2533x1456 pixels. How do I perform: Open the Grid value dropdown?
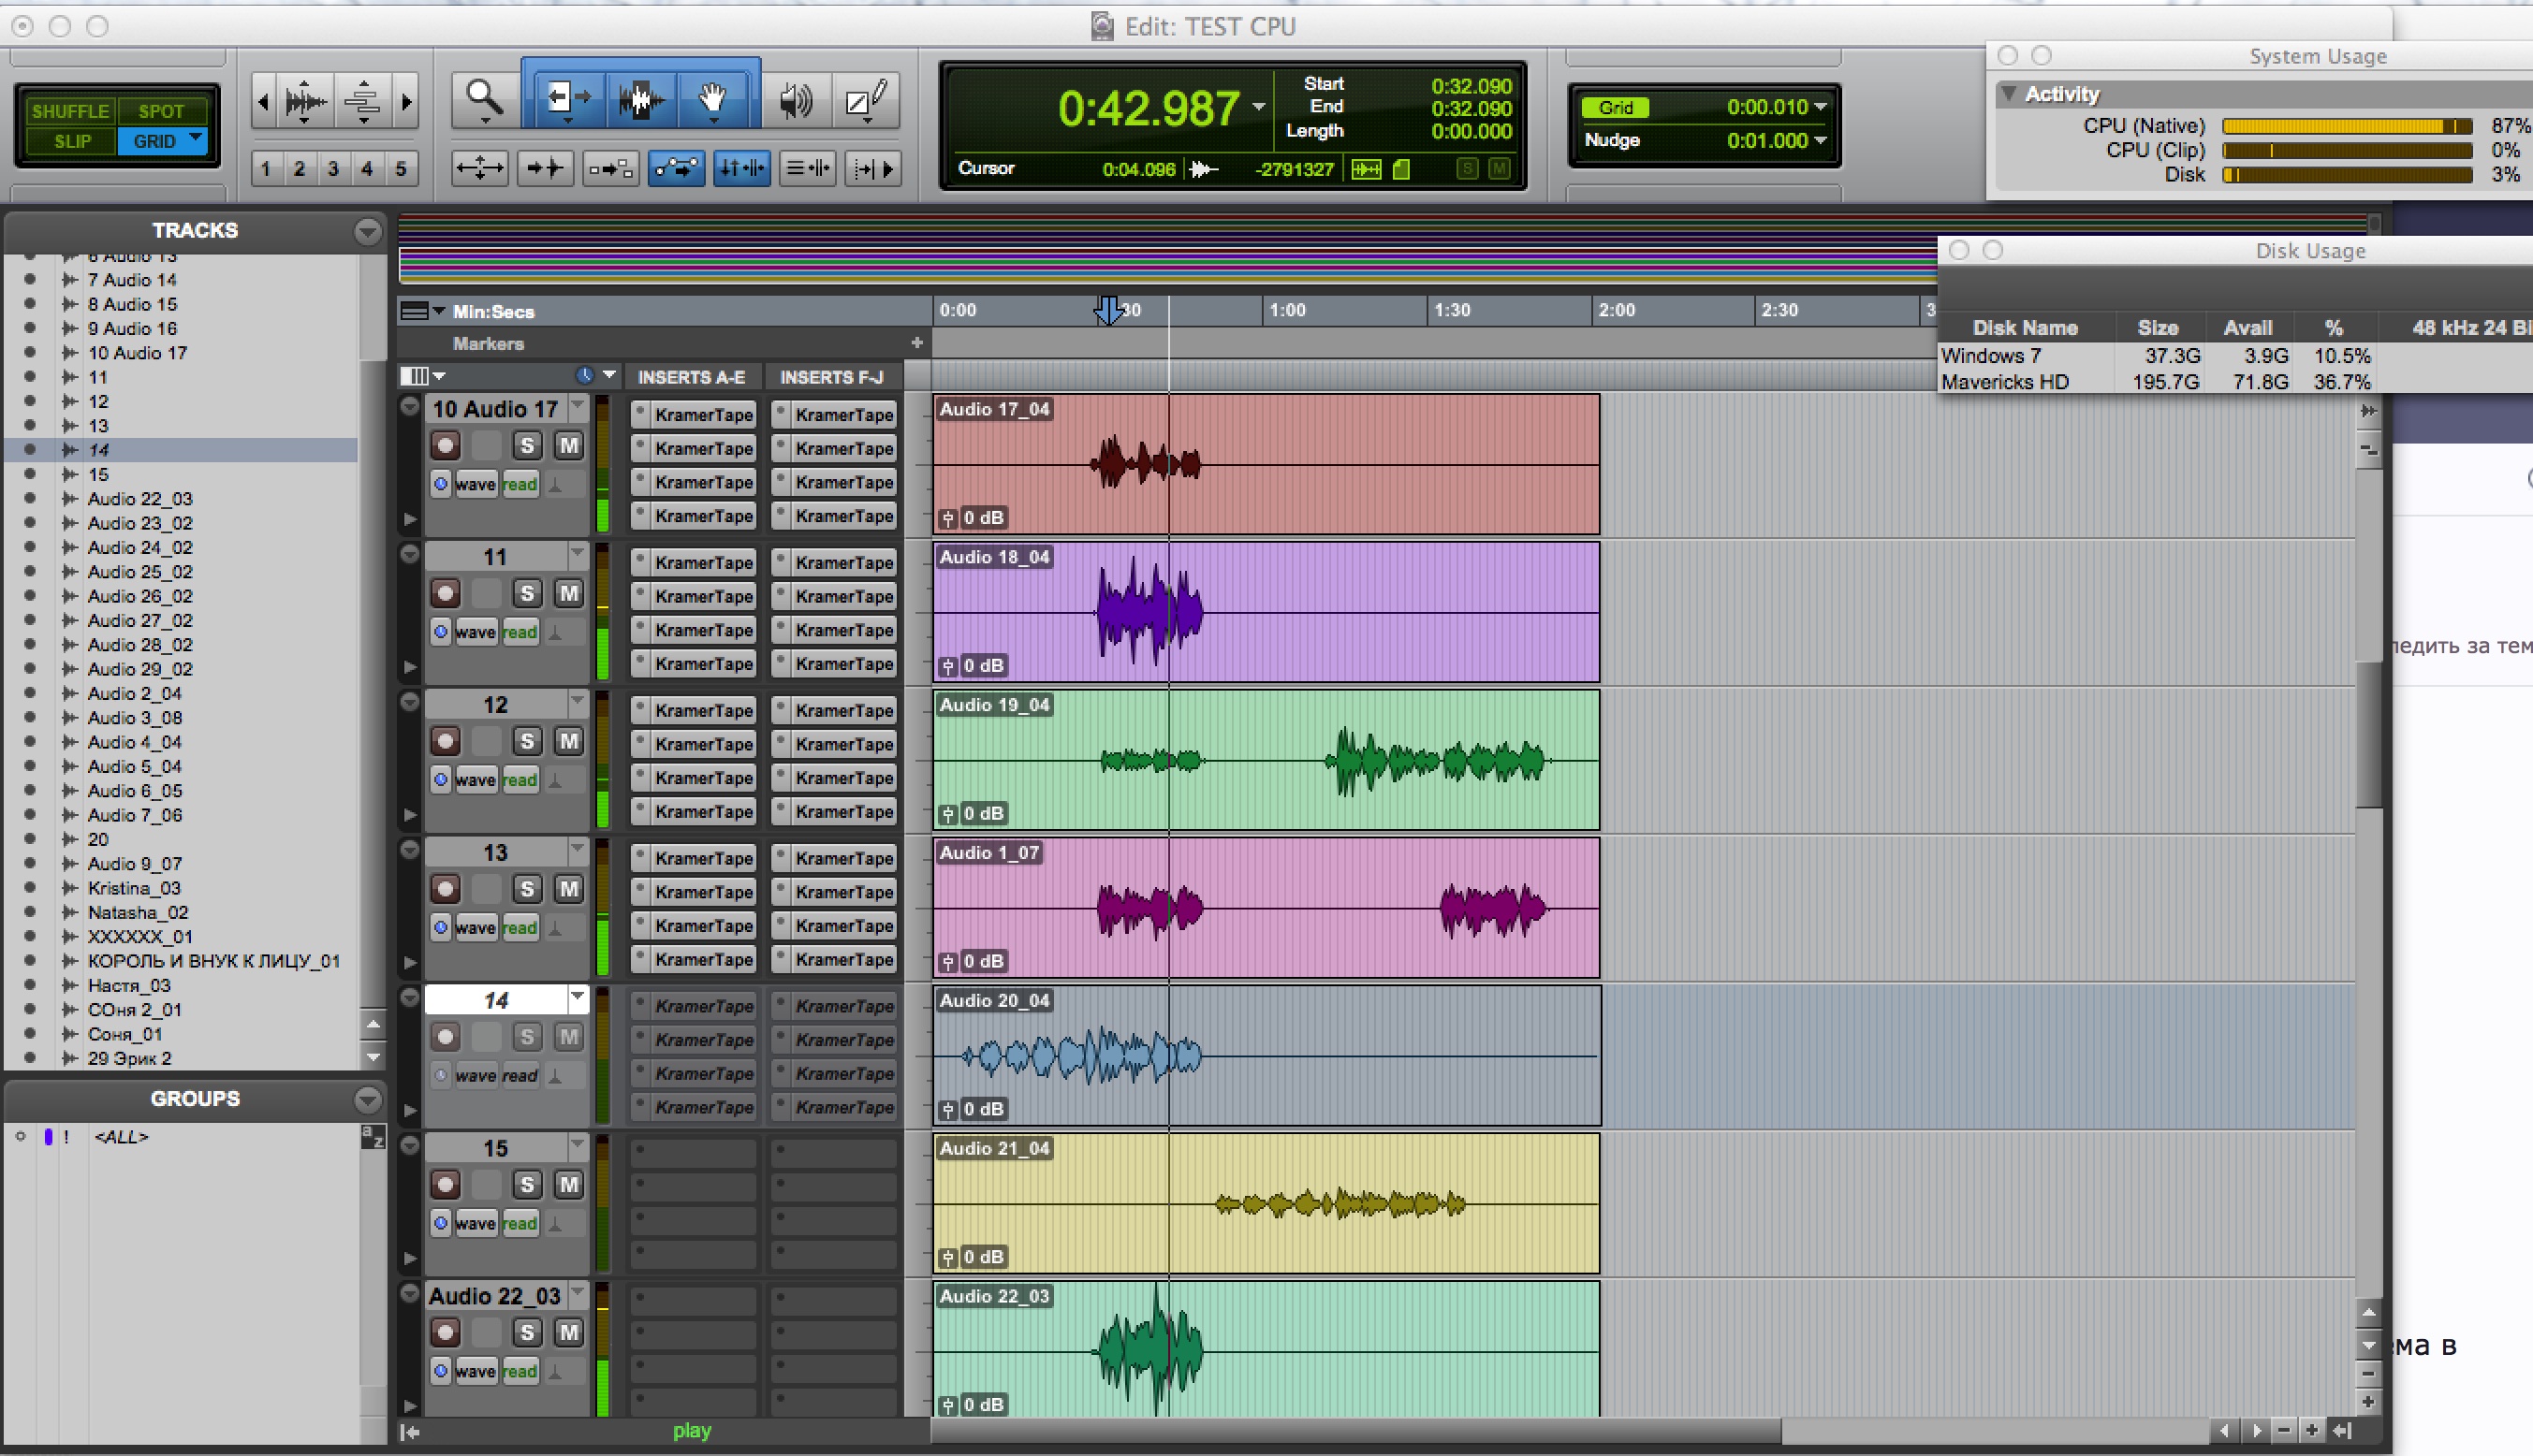coord(1820,107)
